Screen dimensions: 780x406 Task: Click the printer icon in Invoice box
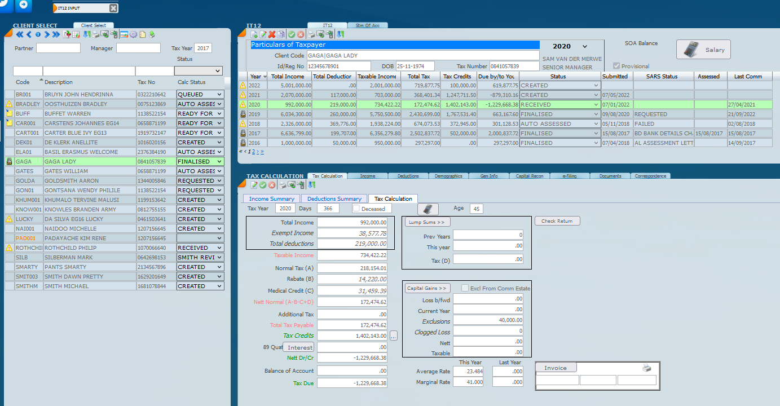pyautogui.click(x=646, y=368)
